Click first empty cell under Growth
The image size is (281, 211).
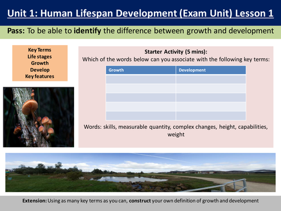tap(140, 79)
